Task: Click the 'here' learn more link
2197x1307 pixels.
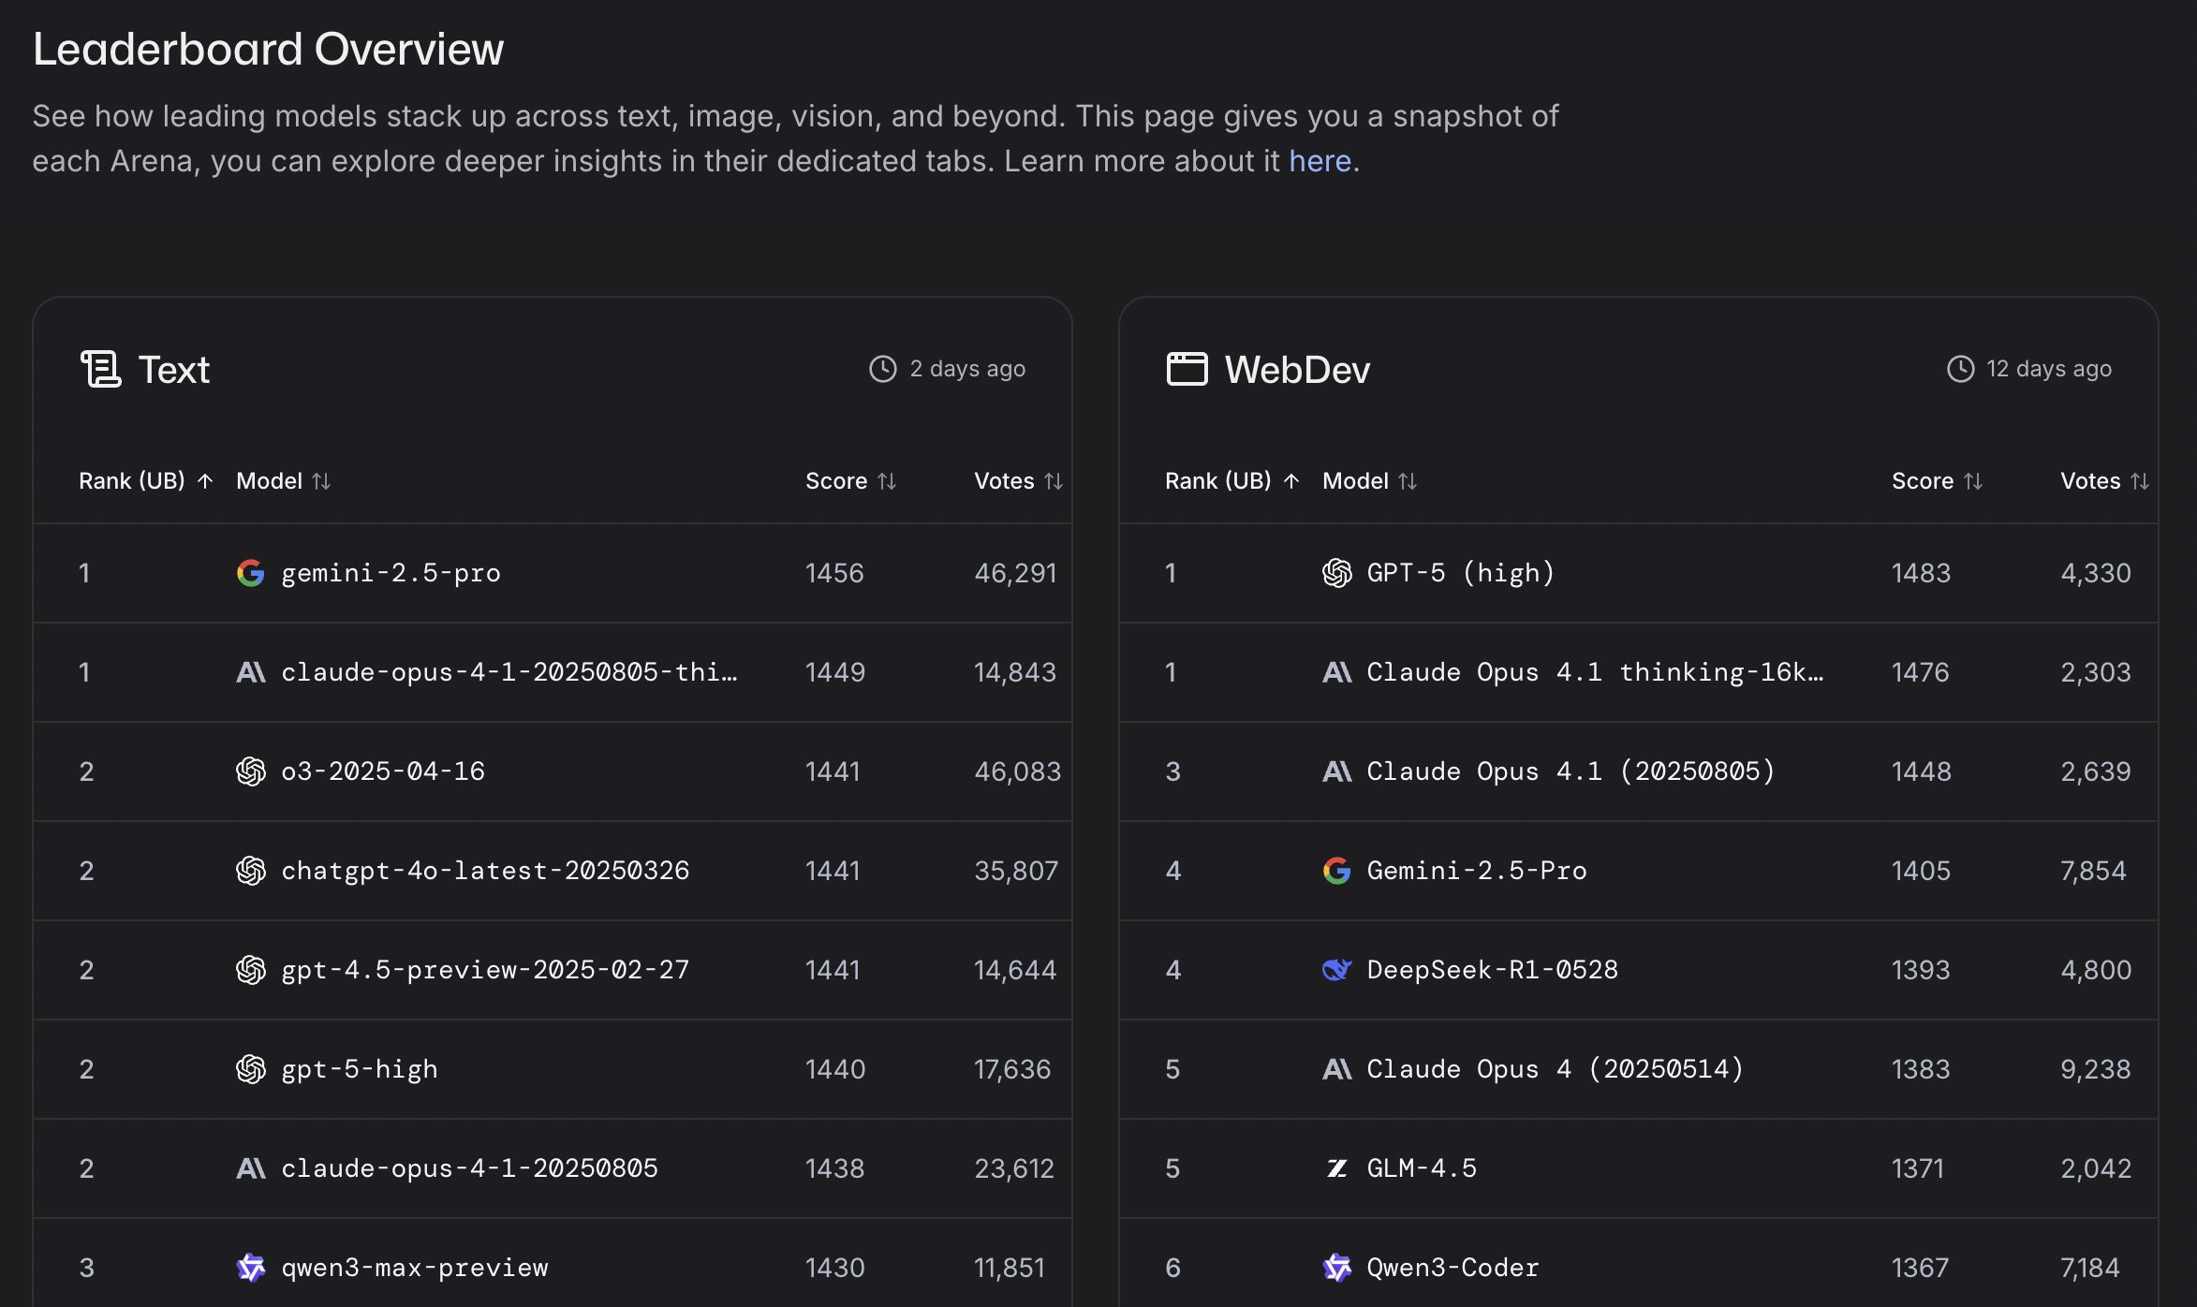Action: [x=1320, y=161]
